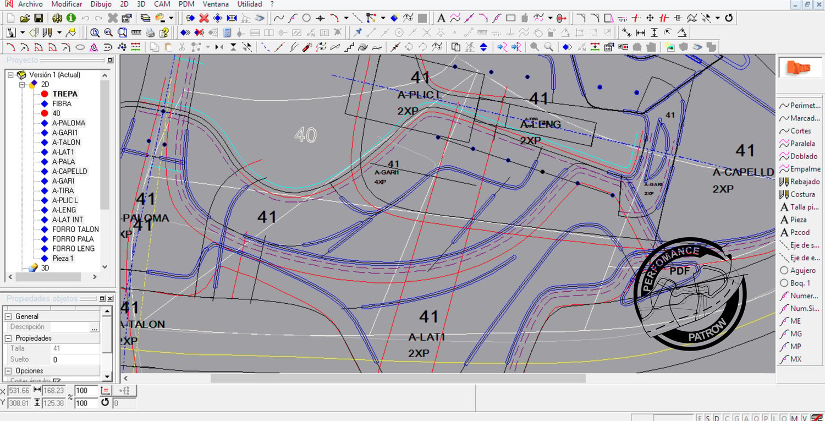Click the Suelto value field
The image size is (825, 421).
75,360
